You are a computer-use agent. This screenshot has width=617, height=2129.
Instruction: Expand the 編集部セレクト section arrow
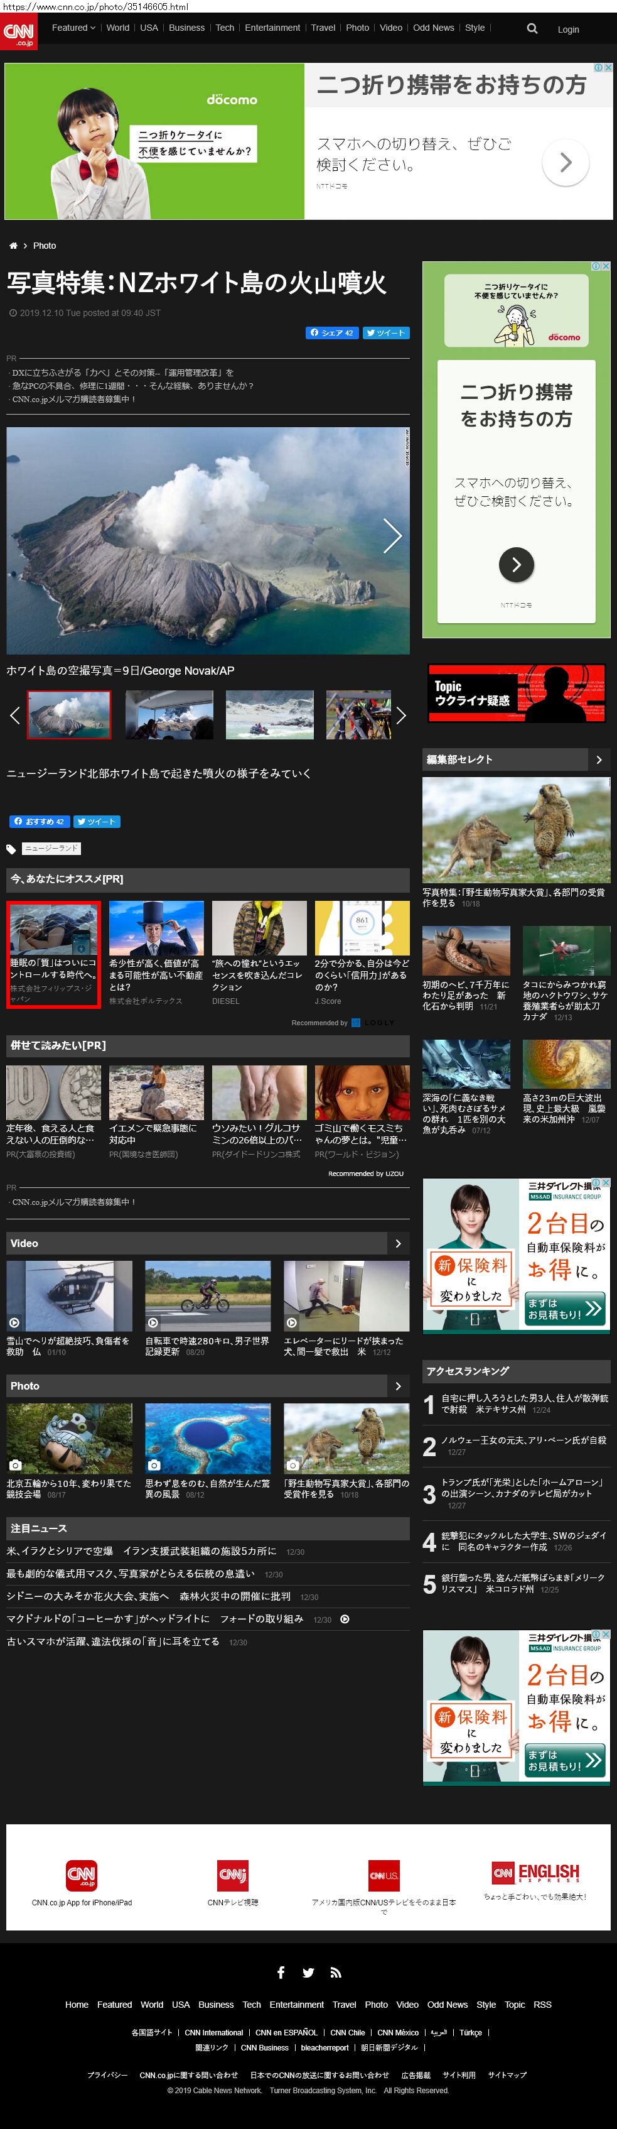click(599, 759)
